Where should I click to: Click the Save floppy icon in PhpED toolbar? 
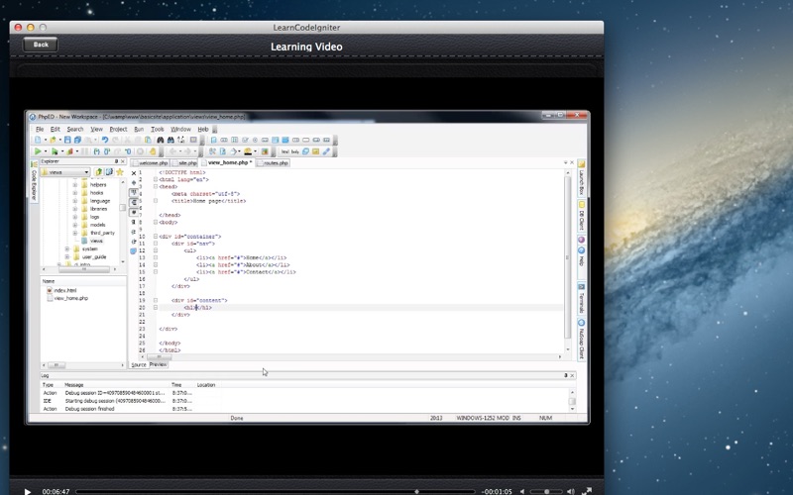[67, 140]
